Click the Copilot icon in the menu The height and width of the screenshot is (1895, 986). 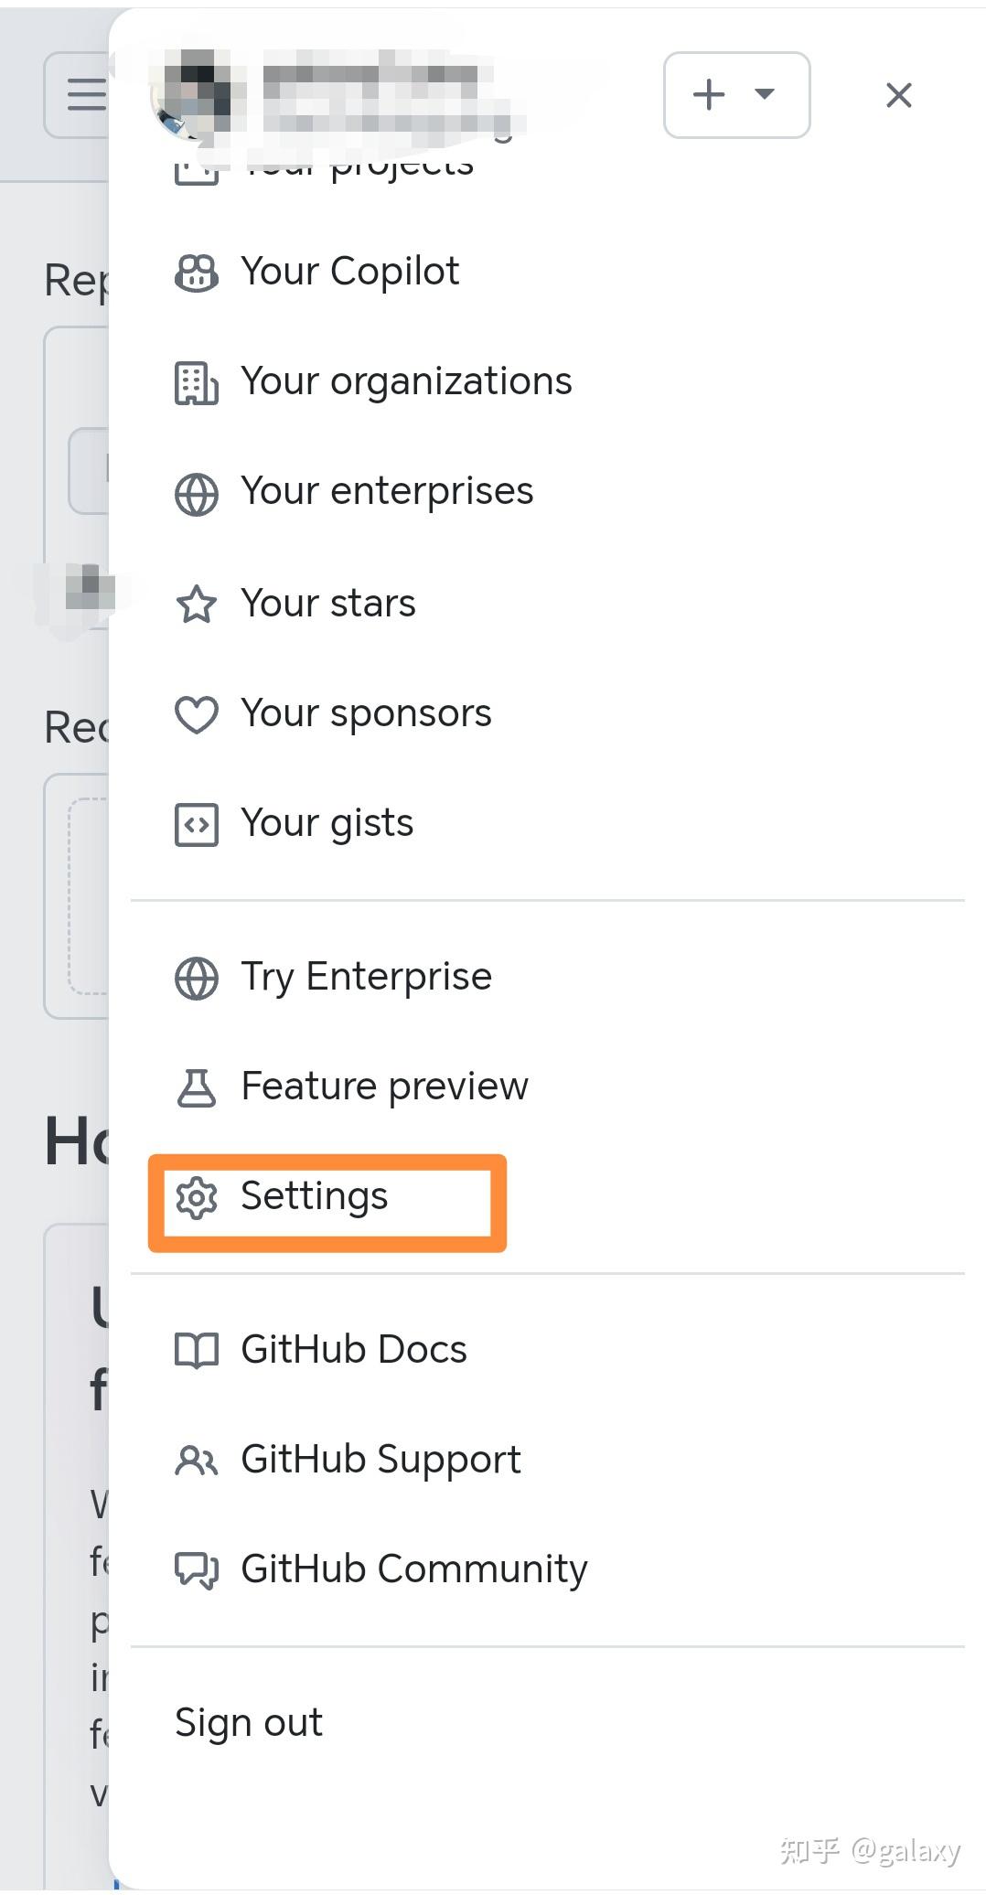[196, 273]
